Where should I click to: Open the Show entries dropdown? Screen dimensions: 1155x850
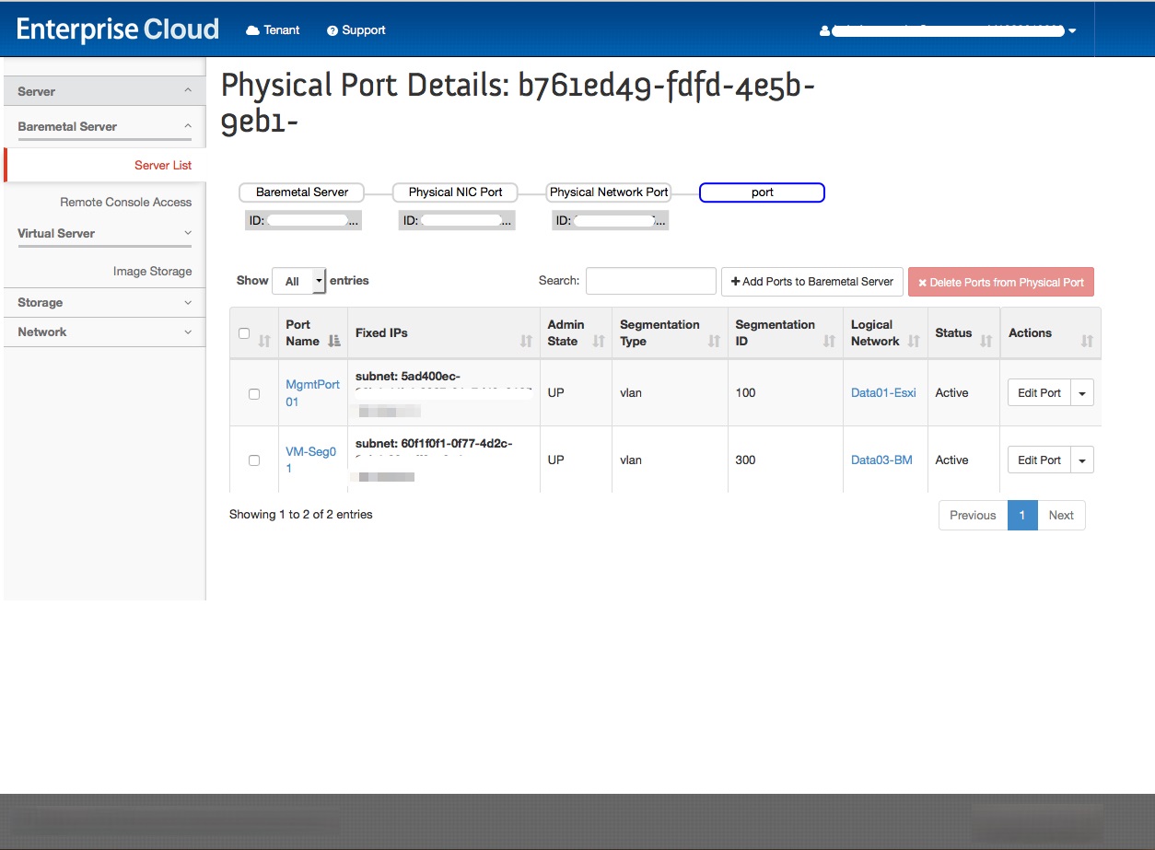pos(299,282)
